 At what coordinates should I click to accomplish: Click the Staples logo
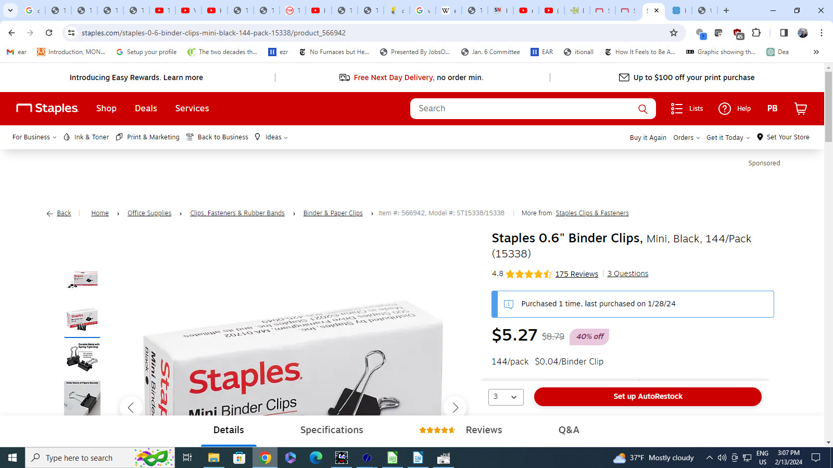pos(47,108)
